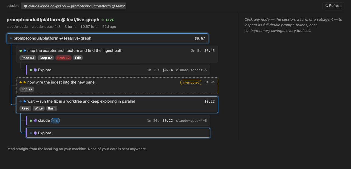Click green status dot on 'map the adapter architecture' turn
This screenshot has width=351, height=169.
[x=21, y=51]
